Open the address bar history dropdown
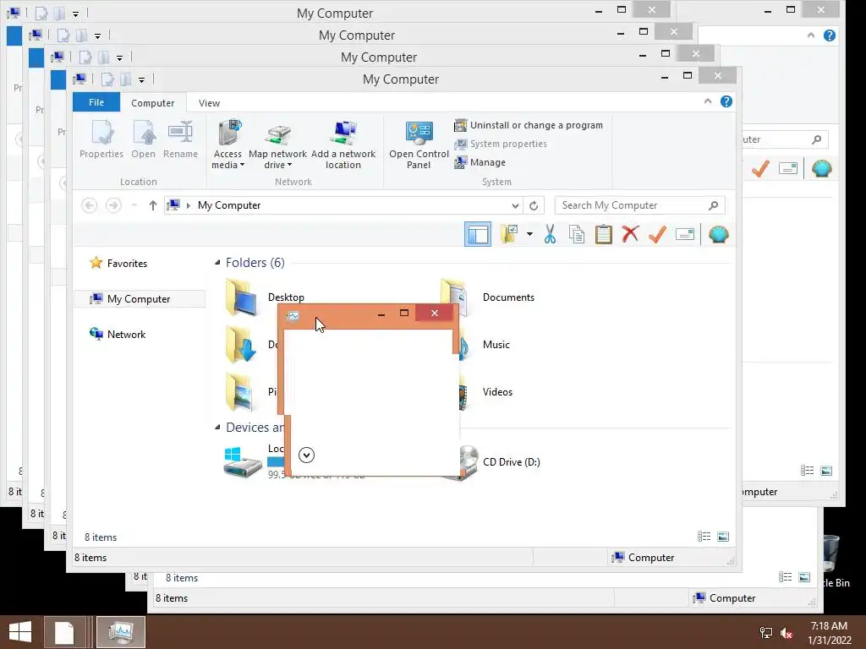866x649 pixels. pos(515,205)
